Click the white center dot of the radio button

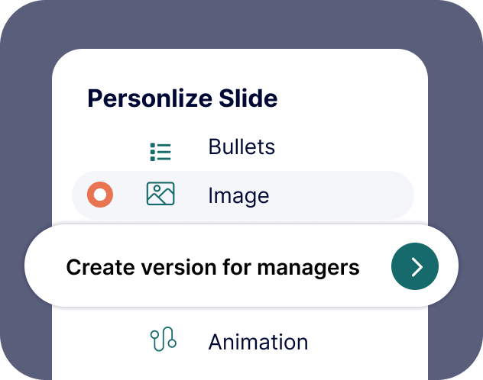pyautogui.click(x=100, y=195)
